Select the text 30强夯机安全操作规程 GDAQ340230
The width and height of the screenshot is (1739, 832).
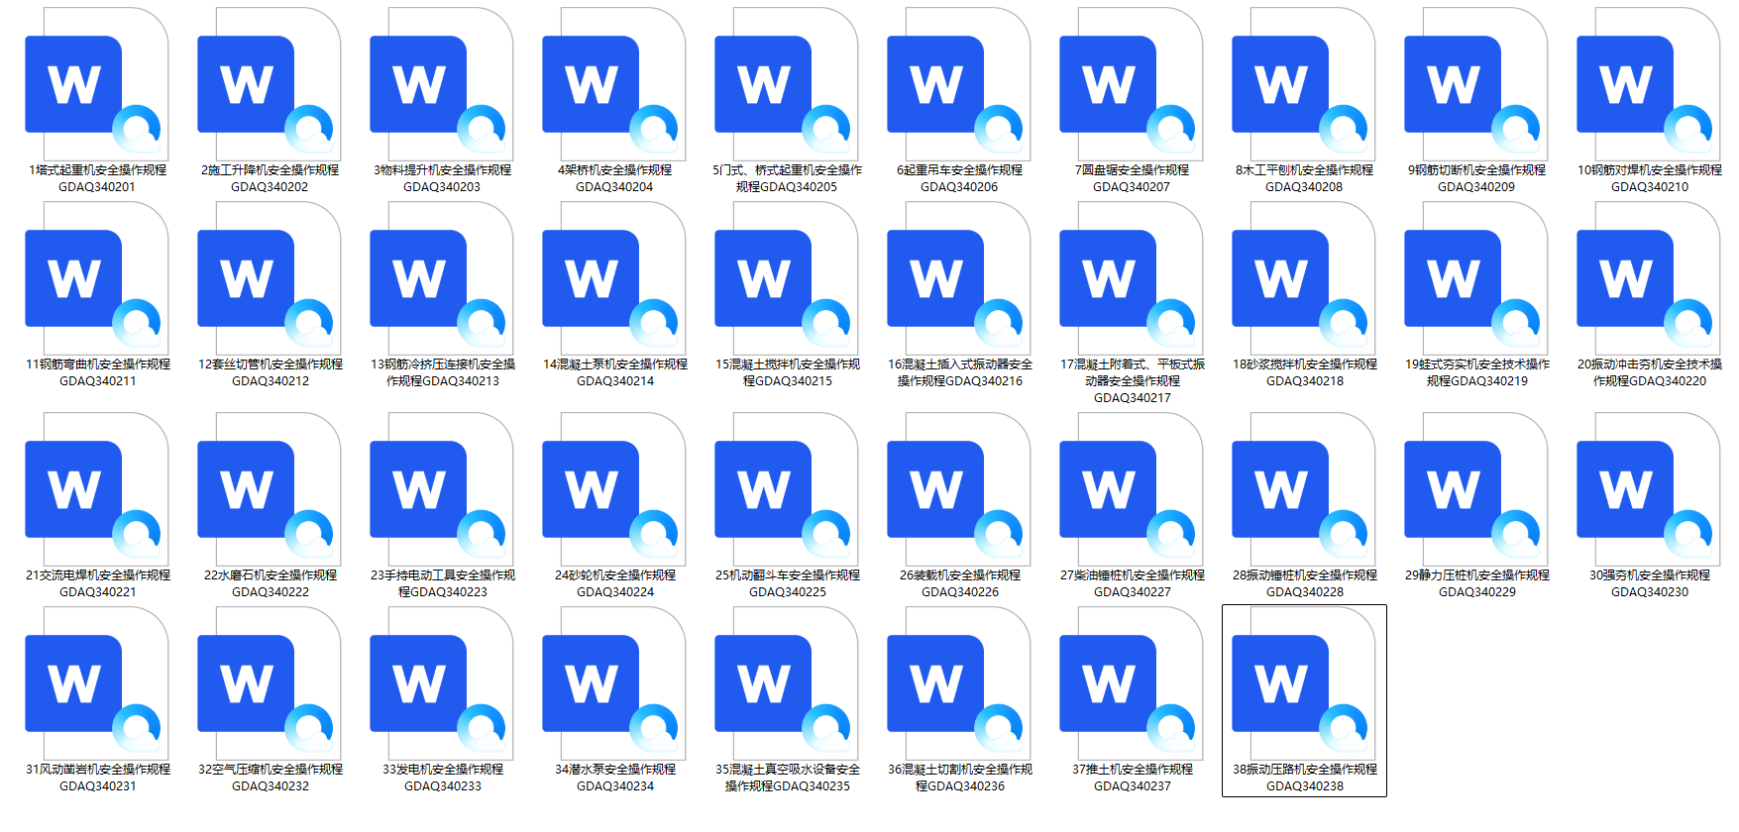coord(1650,583)
